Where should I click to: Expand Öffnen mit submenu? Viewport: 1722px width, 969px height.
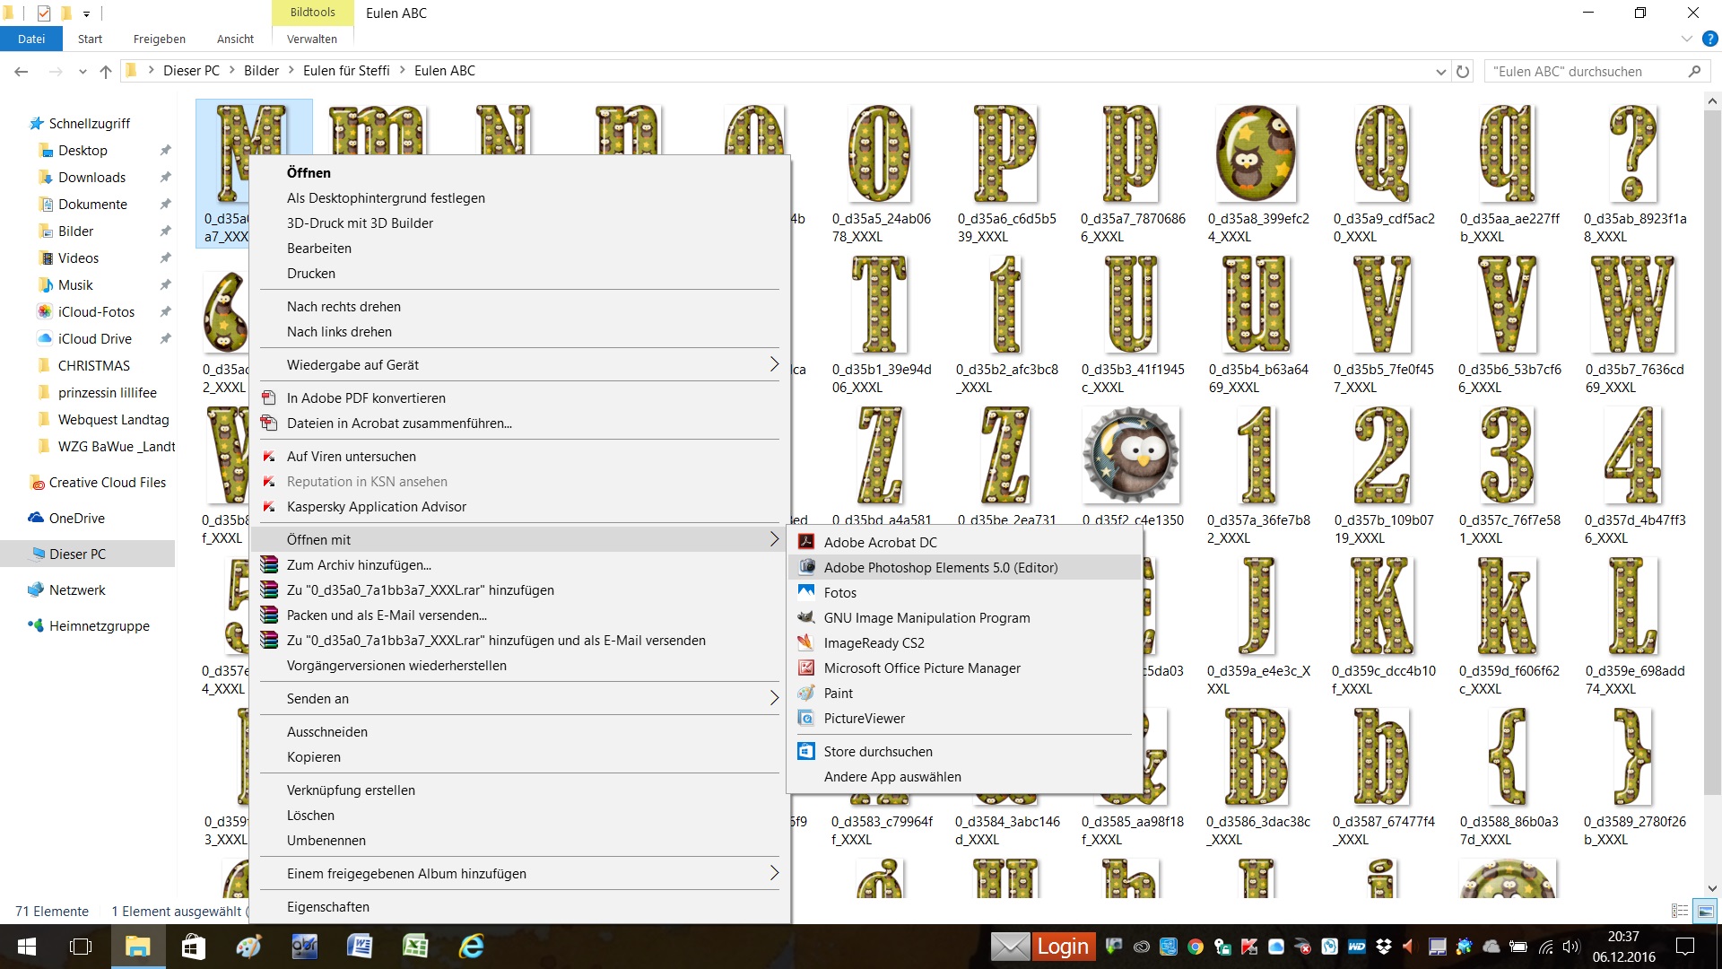tap(519, 539)
